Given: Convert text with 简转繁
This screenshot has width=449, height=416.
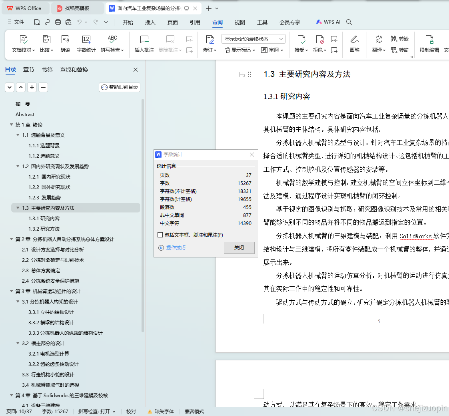Looking at the screenshot, I should coord(400,39).
